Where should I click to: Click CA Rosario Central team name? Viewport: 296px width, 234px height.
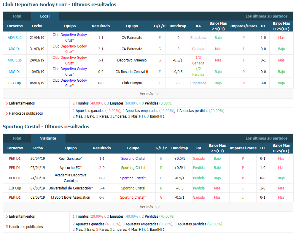[x=130, y=72]
